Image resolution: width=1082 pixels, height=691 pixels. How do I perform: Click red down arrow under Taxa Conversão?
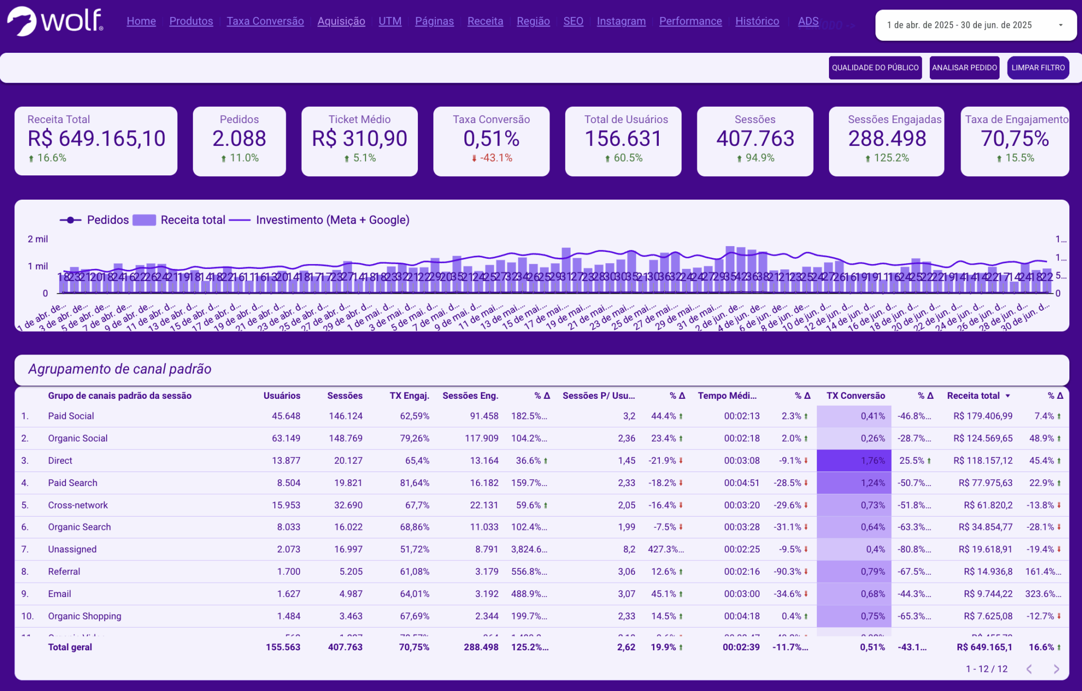474,158
